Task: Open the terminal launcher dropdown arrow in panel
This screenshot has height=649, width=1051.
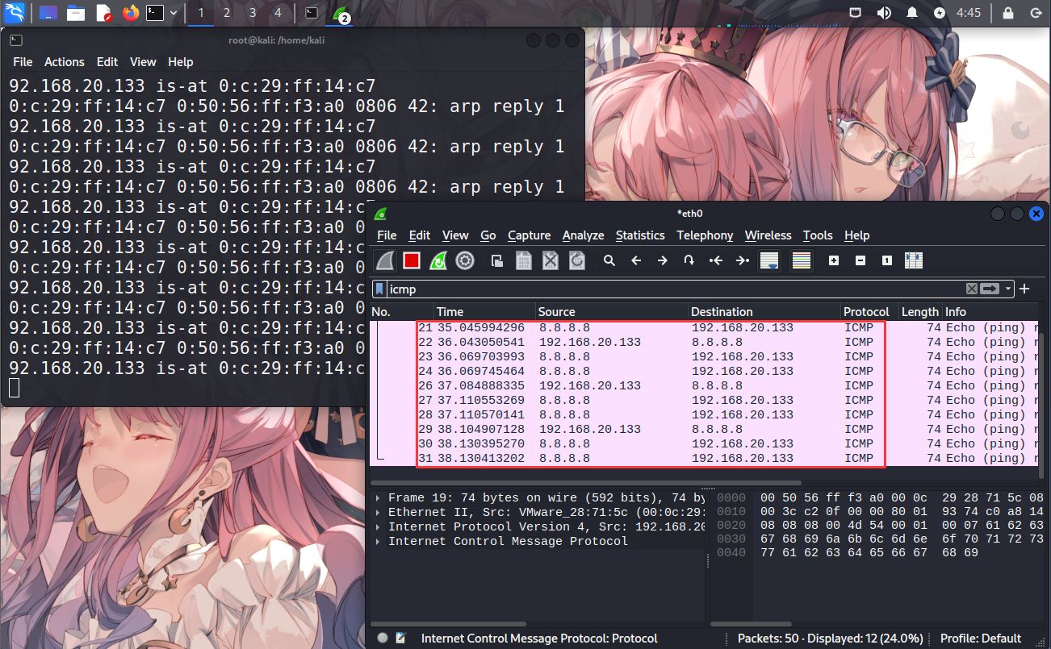Action: coord(174,13)
